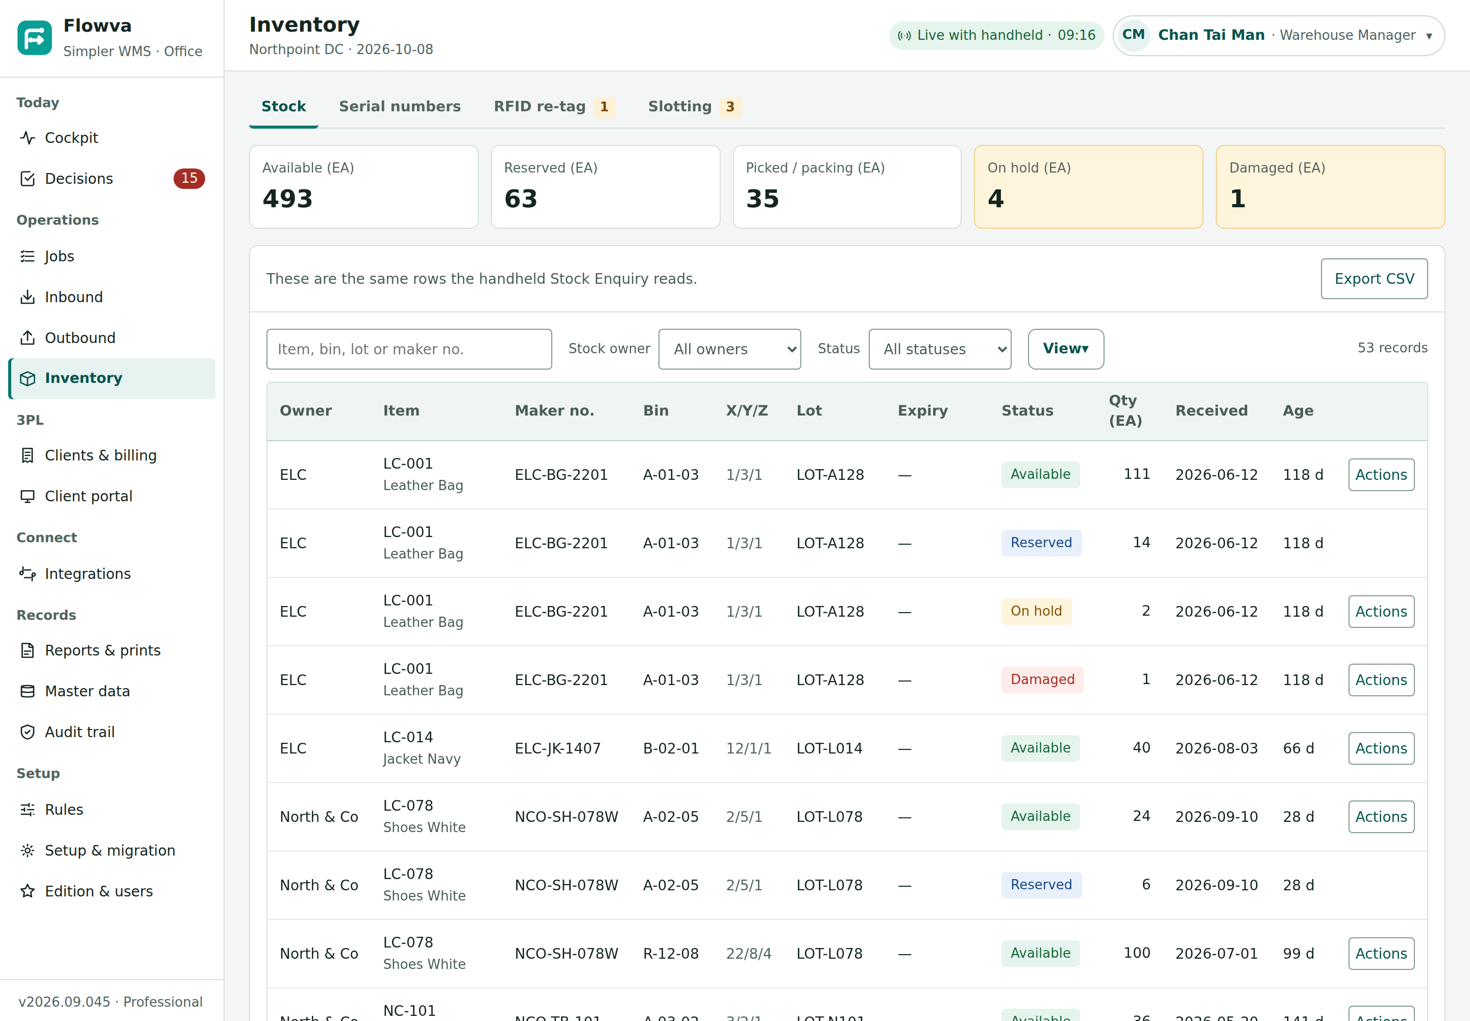1470x1021 pixels.
Task: Sort by the Received column header
Action: click(1211, 411)
